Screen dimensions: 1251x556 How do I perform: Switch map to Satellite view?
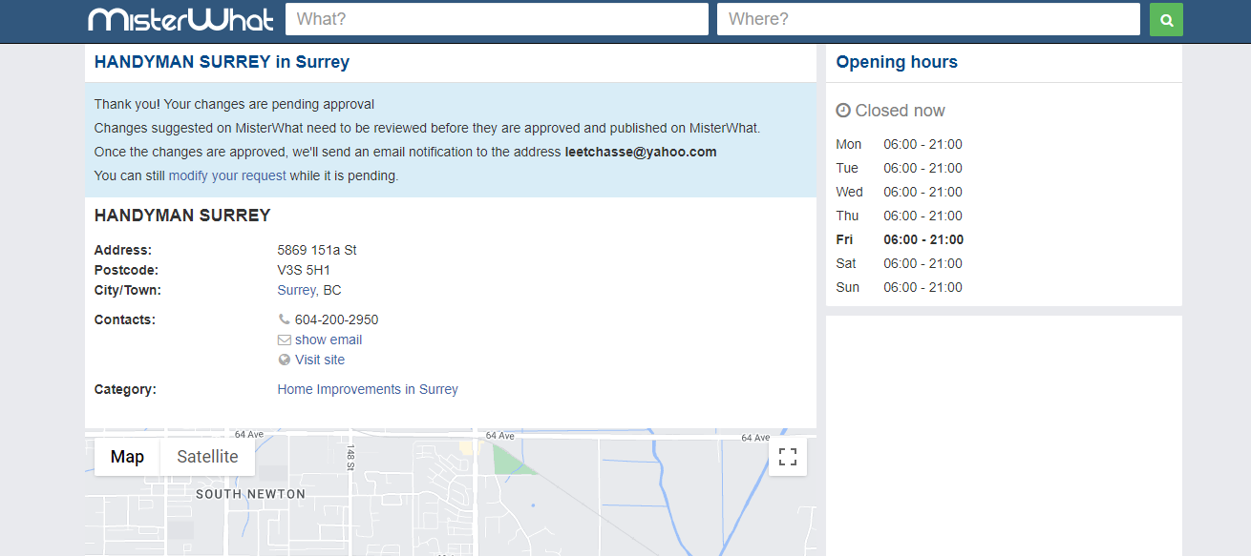pyautogui.click(x=207, y=457)
